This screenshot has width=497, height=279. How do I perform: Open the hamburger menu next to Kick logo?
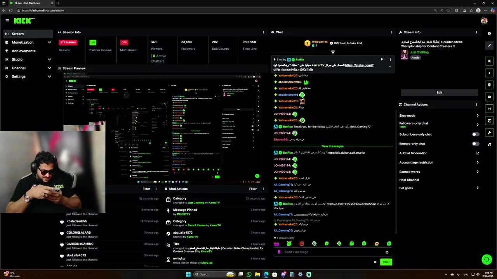tap(7, 21)
